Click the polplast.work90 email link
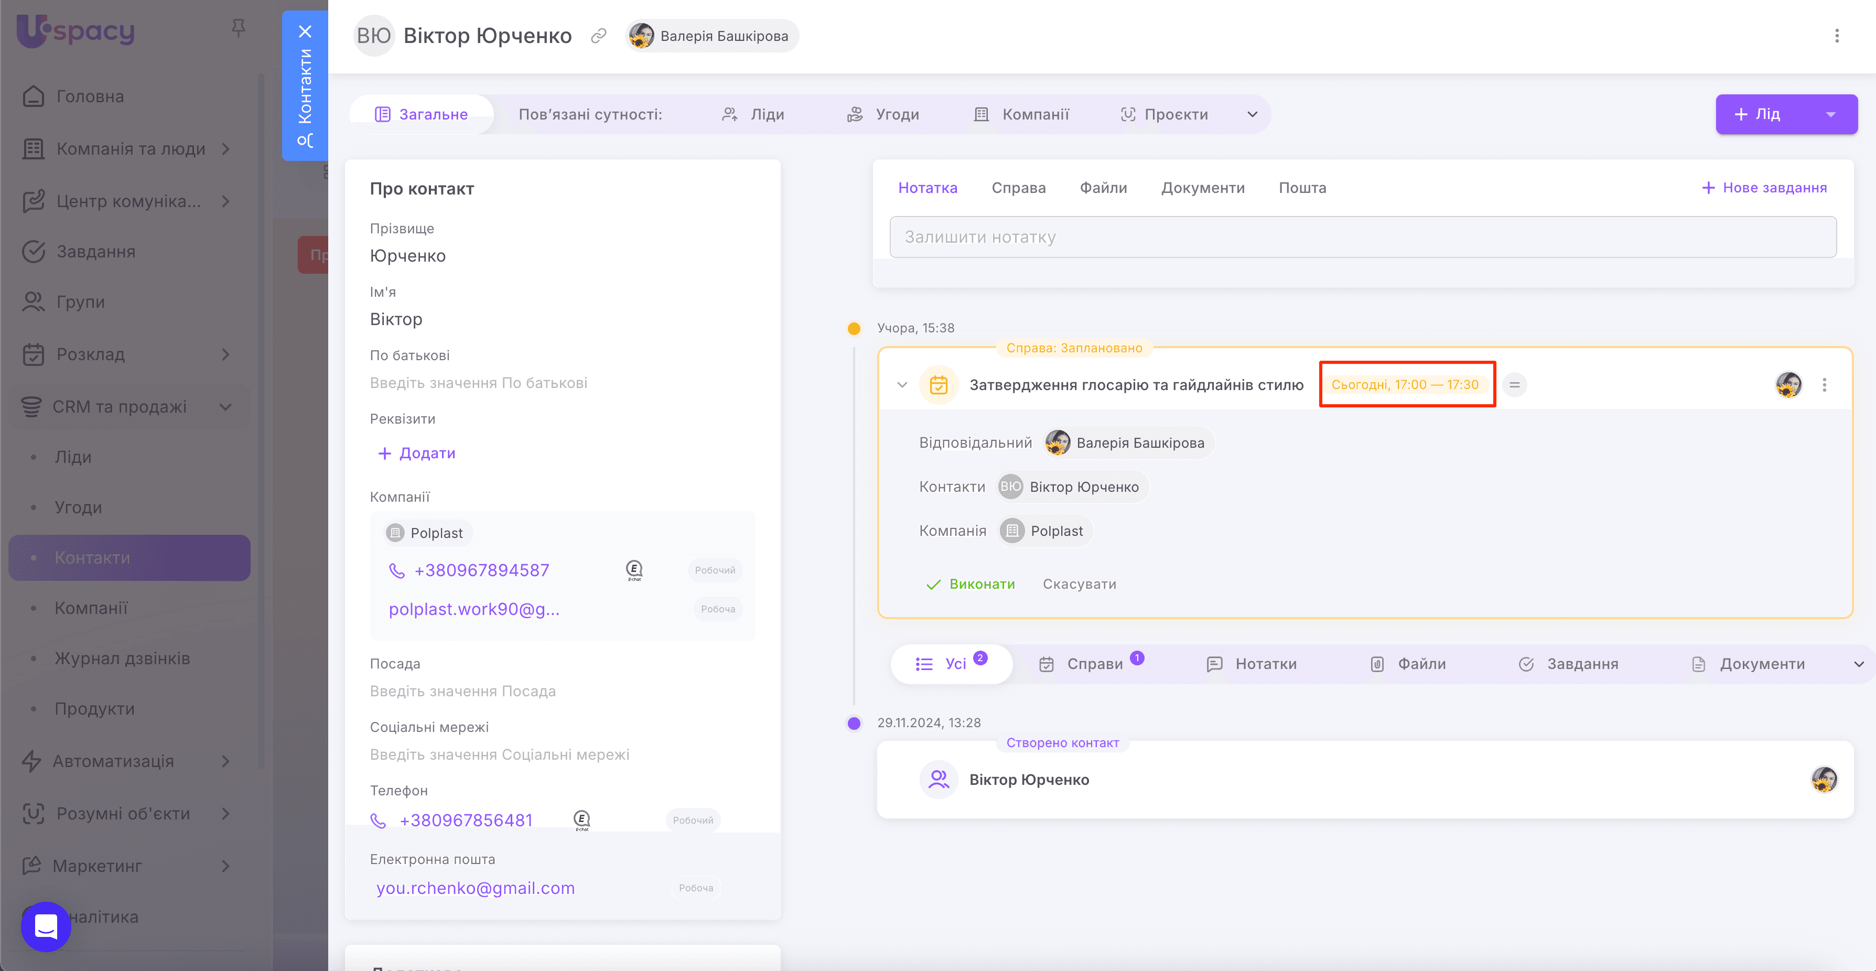The width and height of the screenshot is (1876, 971). click(x=474, y=609)
